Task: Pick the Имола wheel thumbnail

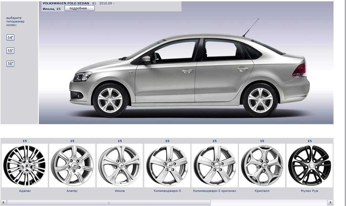Action: click(120, 165)
